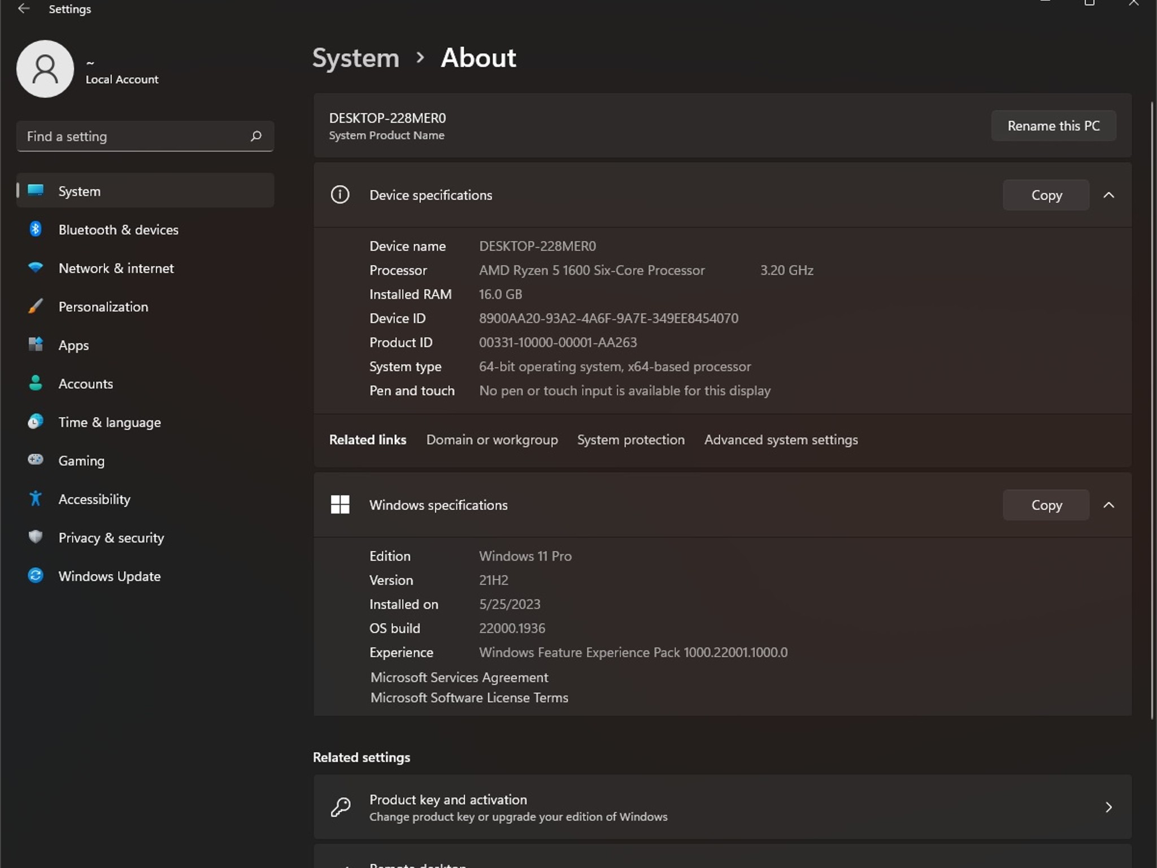Image resolution: width=1157 pixels, height=868 pixels.
Task: Click the Device specifications info icon
Action: 340,195
